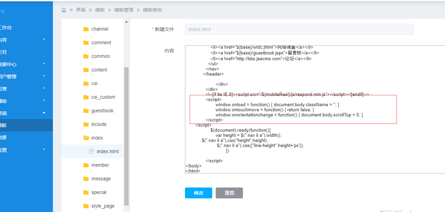This screenshot has height=212, width=445.
Task: Select the index folder label
Action: click(x=97, y=138)
